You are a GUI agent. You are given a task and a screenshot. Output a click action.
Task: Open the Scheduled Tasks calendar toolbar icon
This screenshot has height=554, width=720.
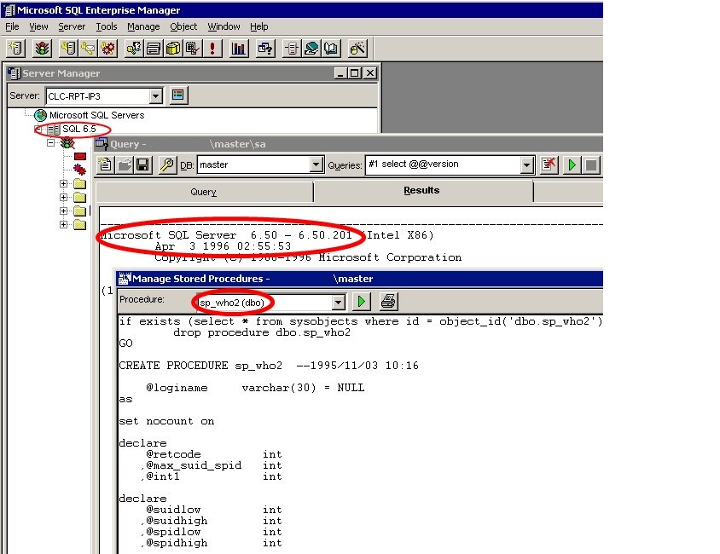193,48
